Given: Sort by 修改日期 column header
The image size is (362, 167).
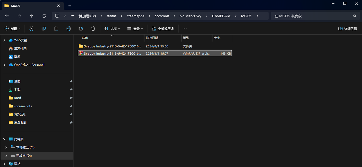Looking at the screenshot, I should click(x=152, y=38).
